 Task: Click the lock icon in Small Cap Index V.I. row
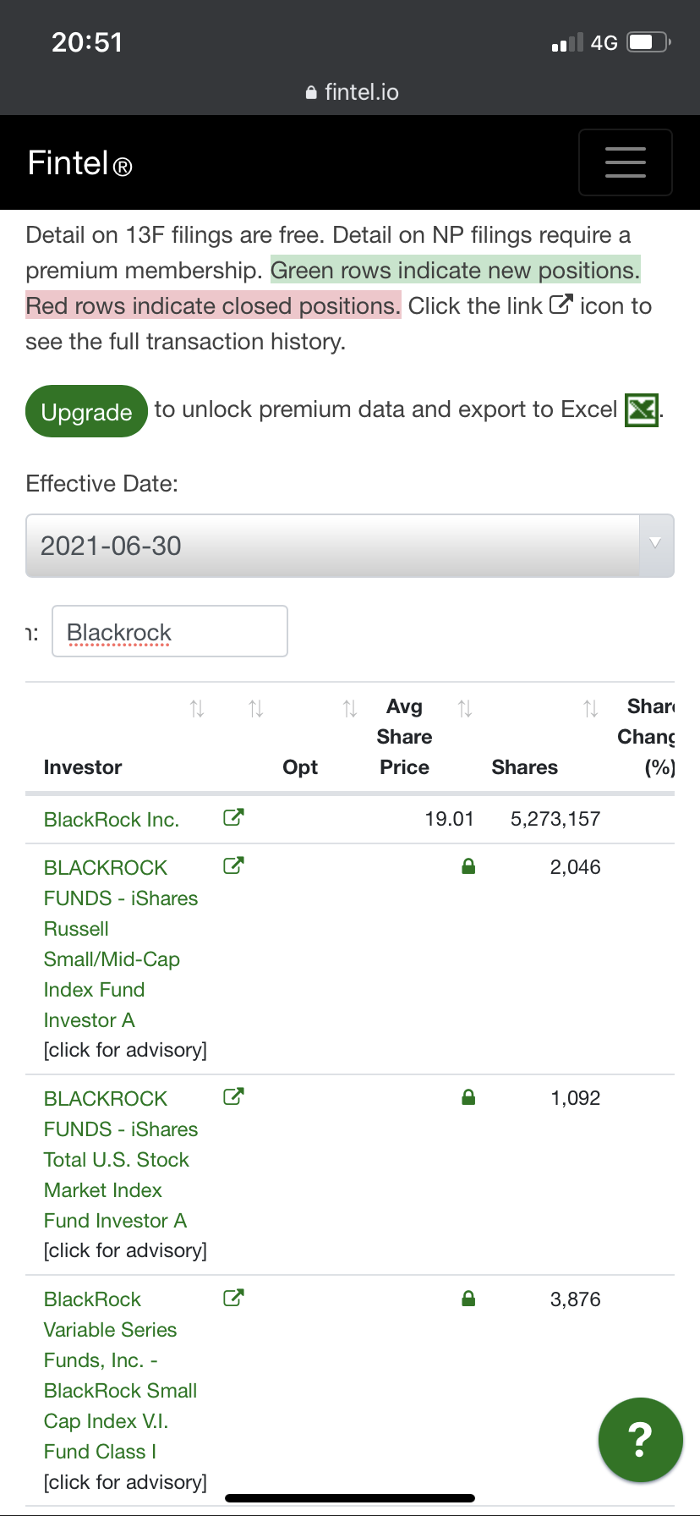click(x=468, y=1299)
